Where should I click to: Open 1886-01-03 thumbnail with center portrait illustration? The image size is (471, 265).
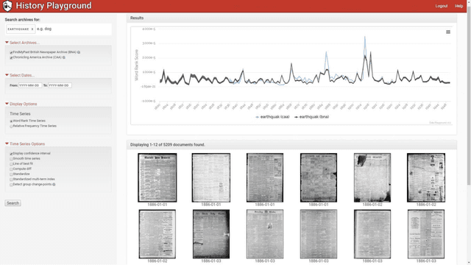265,234
